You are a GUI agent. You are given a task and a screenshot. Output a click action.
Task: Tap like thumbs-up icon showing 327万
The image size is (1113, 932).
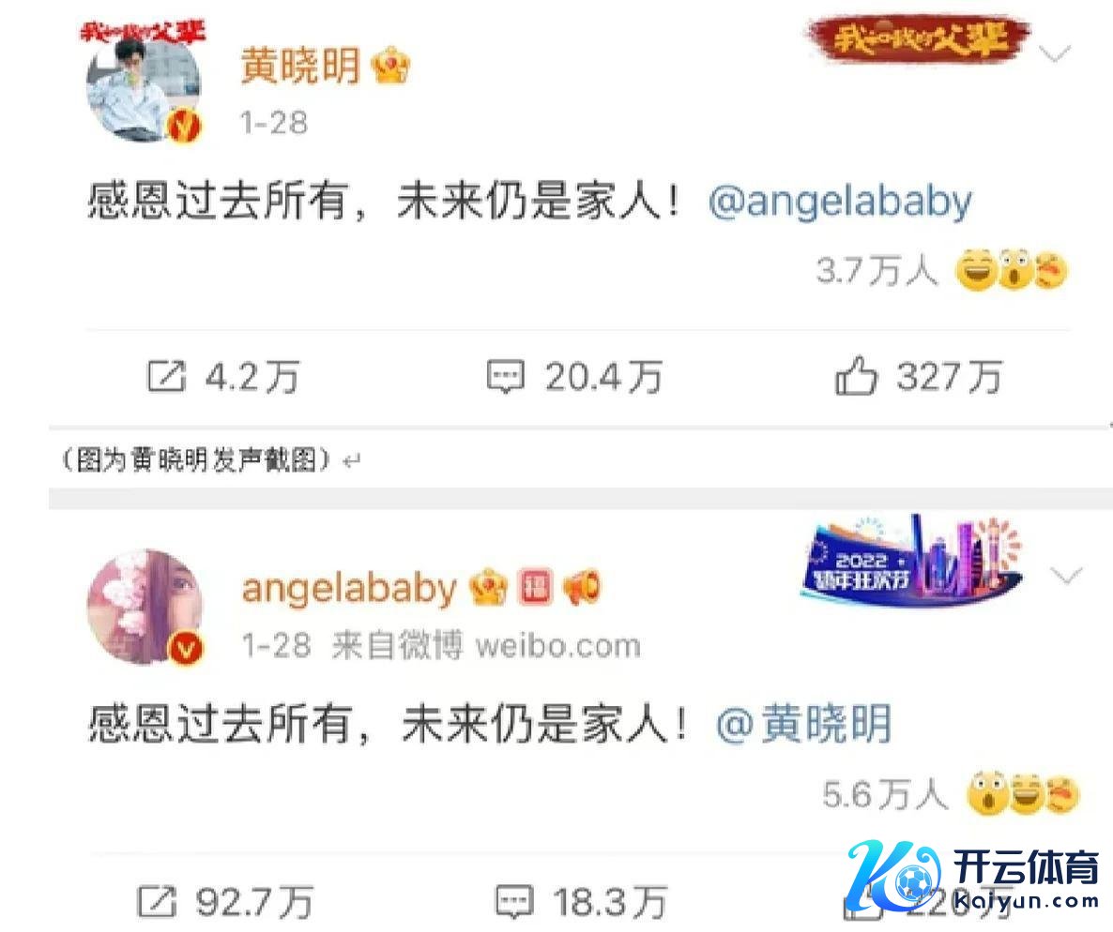pos(856,375)
